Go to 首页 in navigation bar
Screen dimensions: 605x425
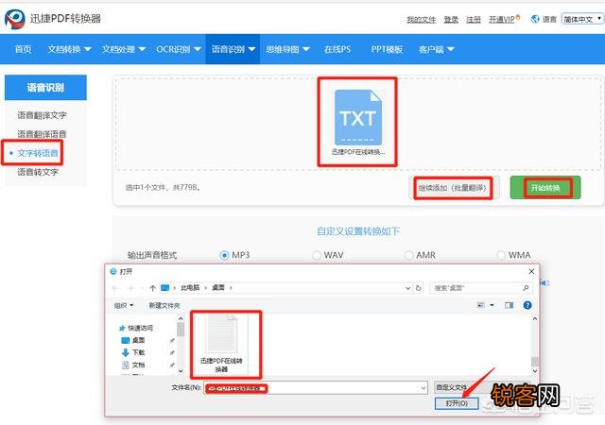[x=23, y=49]
